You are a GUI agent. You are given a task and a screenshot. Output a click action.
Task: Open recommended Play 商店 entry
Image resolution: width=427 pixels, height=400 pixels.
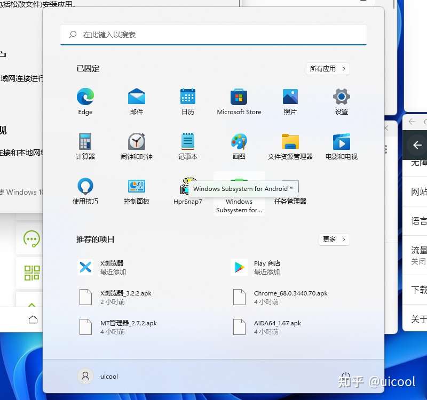tap(290, 267)
